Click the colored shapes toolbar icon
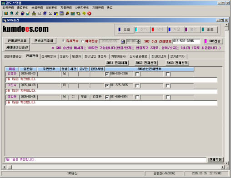The height and width of the screenshot is (178, 231). (56, 14)
